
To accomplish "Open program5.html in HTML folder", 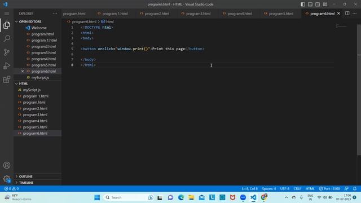I will point(37,127).
